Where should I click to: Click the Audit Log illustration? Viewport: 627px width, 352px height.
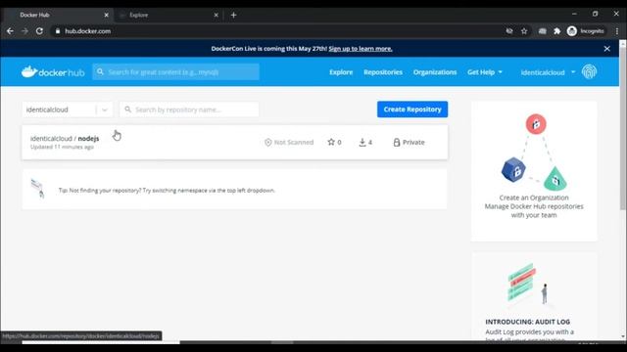tap(528, 285)
